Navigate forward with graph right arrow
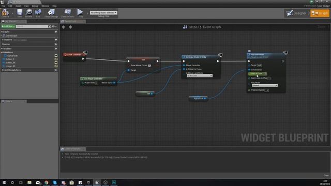 [x=70, y=27]
